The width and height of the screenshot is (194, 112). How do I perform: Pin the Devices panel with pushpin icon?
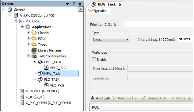pos(74,4)
